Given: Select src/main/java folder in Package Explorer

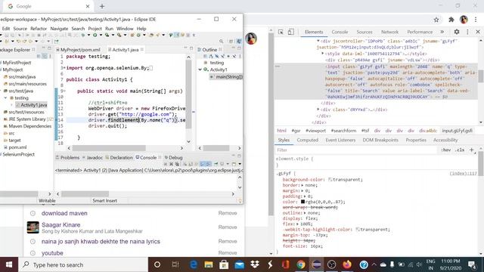Looking at the screenshot, I should (x=20, y=77).
